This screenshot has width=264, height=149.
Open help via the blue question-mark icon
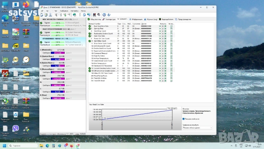(x=104, y=15)
